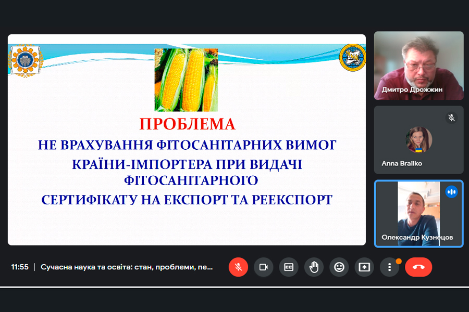Unmute the red microphone button
Screen dimensions: 469x312
pyautogui.click(x=238, y=267)
